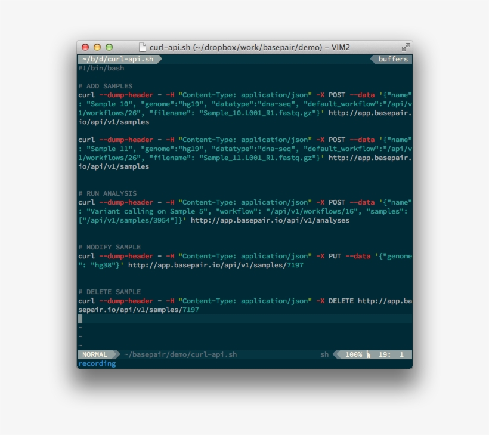Click the POST keyword in the first curl command
Image resolution: width=489 pixels, height=435 pixels.
pos(336,94)
